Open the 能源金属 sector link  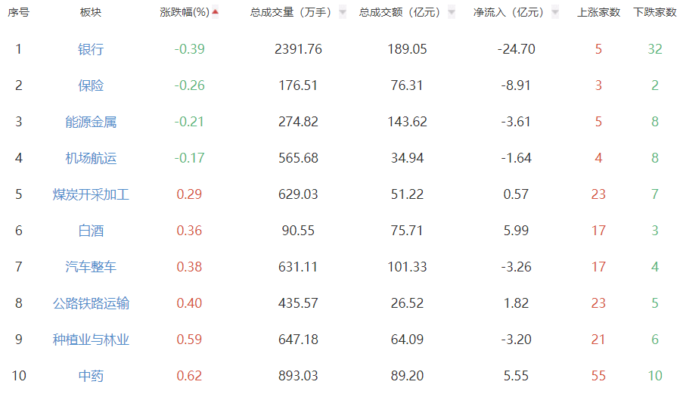91,122
